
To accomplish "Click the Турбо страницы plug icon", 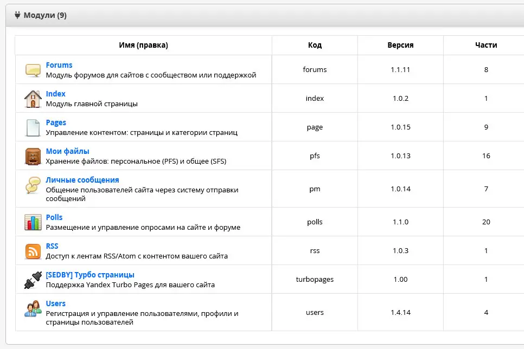I will tap(33, 280).
